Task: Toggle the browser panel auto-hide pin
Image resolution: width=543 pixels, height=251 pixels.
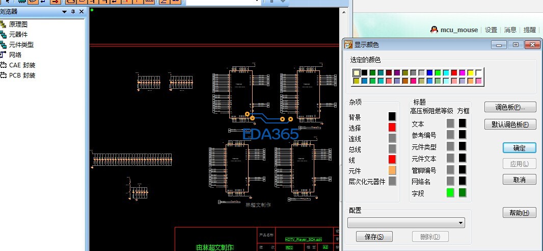Action: coord(73,12)
